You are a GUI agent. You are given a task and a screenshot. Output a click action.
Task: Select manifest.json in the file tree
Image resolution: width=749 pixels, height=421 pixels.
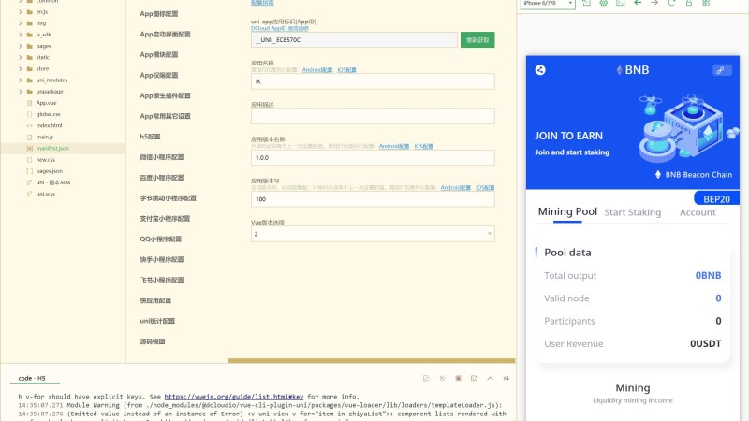click(x=52, y=149)
